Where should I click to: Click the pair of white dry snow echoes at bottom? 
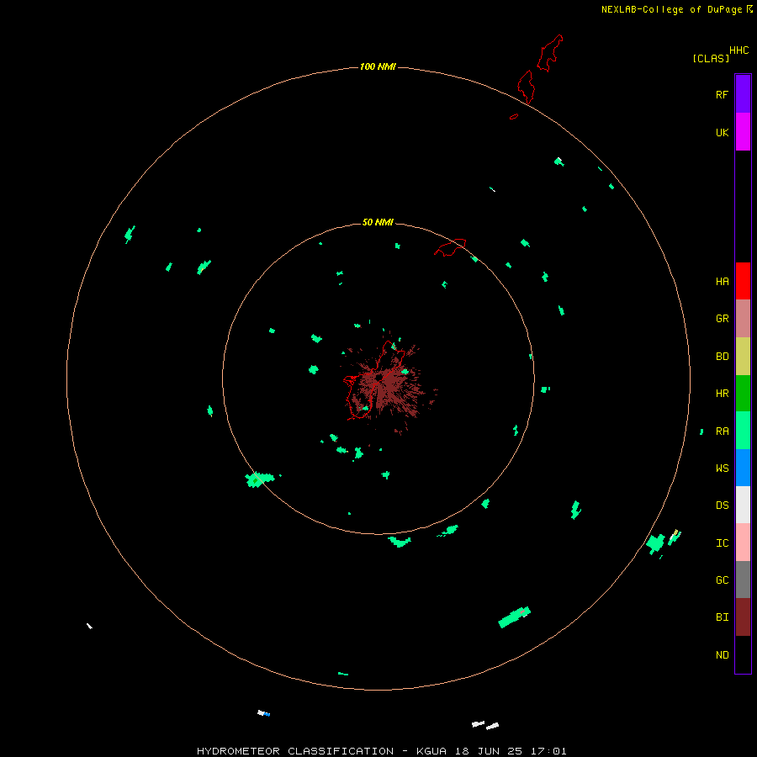[x=485, y=725]
